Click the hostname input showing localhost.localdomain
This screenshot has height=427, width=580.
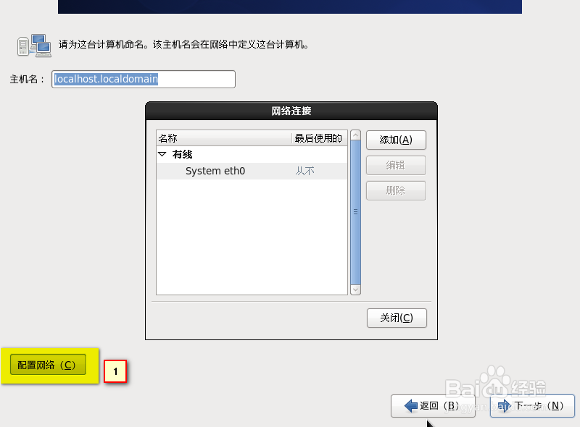[x=143, y=79]
